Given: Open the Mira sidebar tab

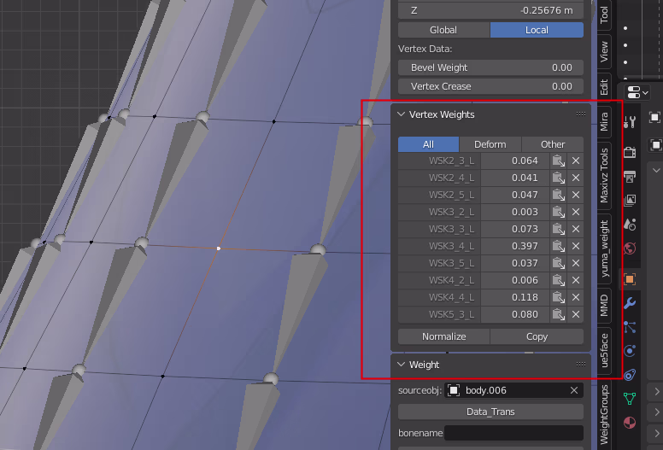Looking at the screenshot, I should (604, 122).
